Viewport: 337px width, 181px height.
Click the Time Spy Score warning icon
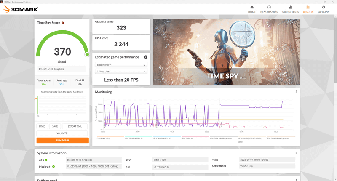pyautogui.click(x=63, y=23)
